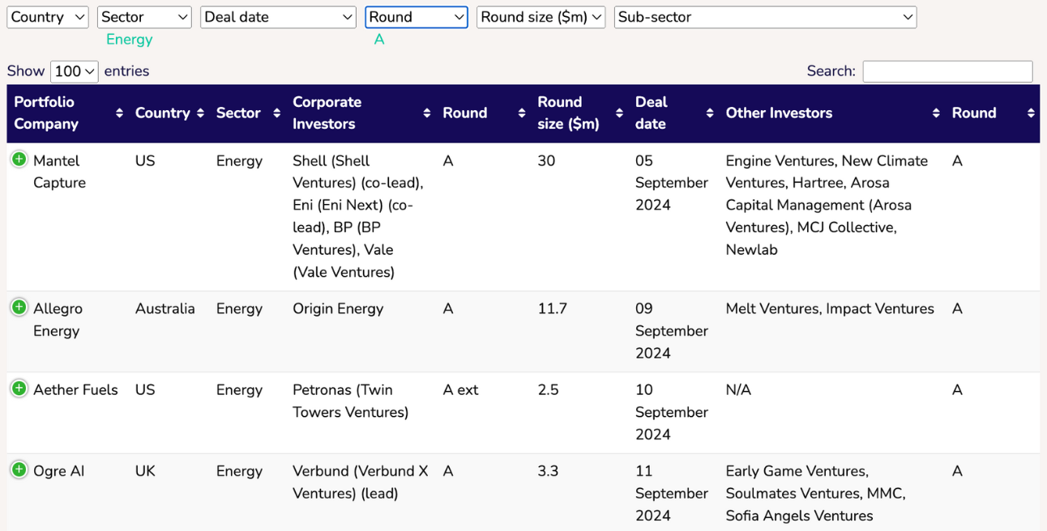Open the Country filter dropdown
The width and height of the screenshot is (1047, 531).
pos(47,17)
